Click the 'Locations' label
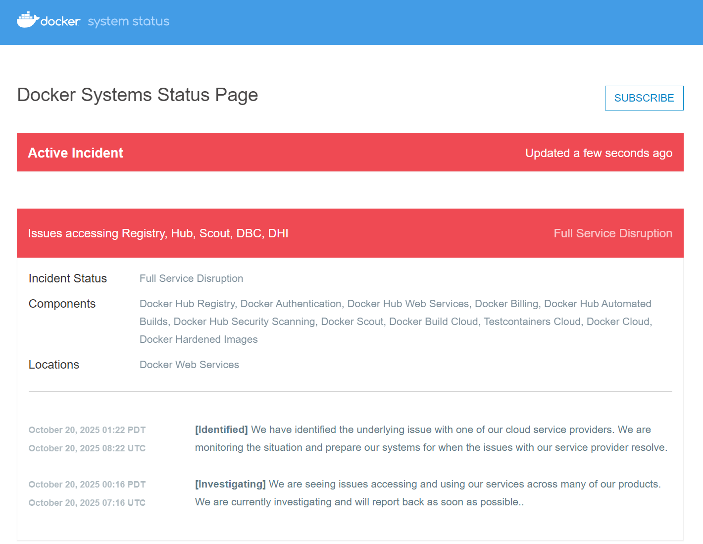This screenshot has width=703, height=544. click(54, 365)
